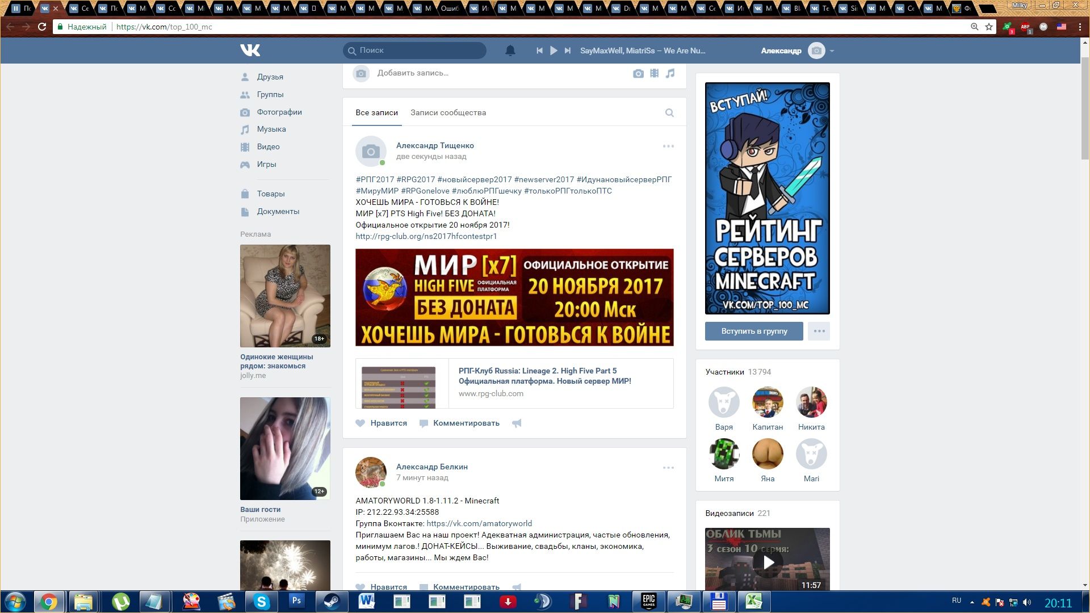
Task: Open the rpg-club.org link in post
Action: click(x=426, y=237)
